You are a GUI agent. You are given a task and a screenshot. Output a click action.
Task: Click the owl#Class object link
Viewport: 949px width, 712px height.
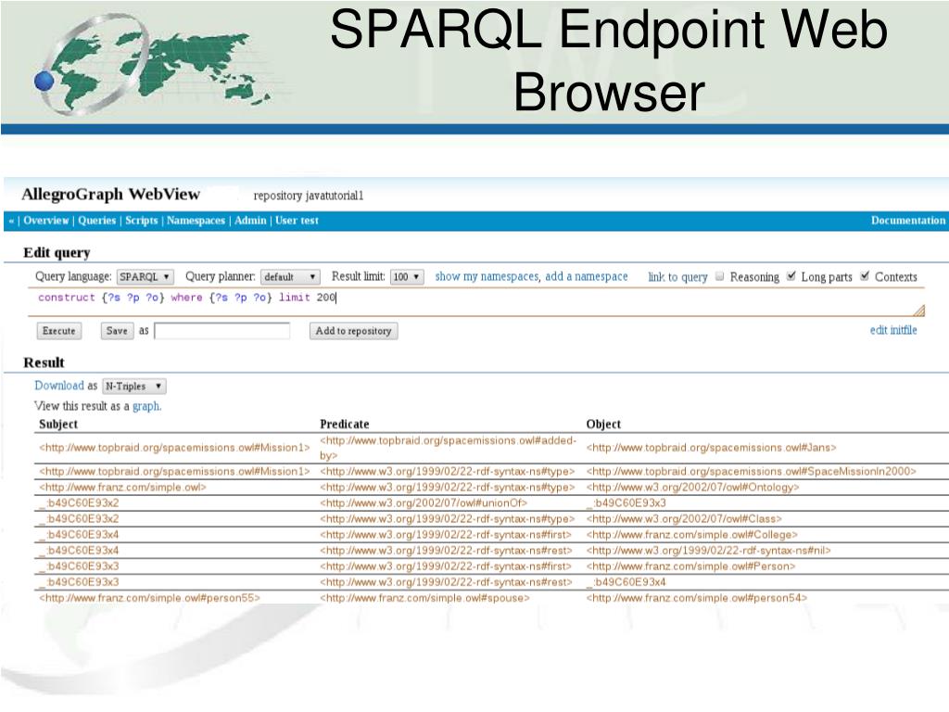(684, 518)
